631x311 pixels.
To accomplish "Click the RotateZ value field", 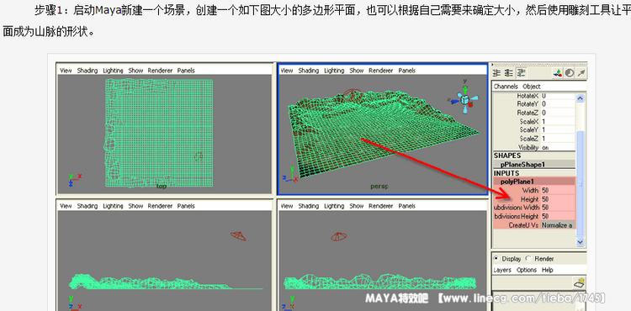I will [x=558, y=113].
